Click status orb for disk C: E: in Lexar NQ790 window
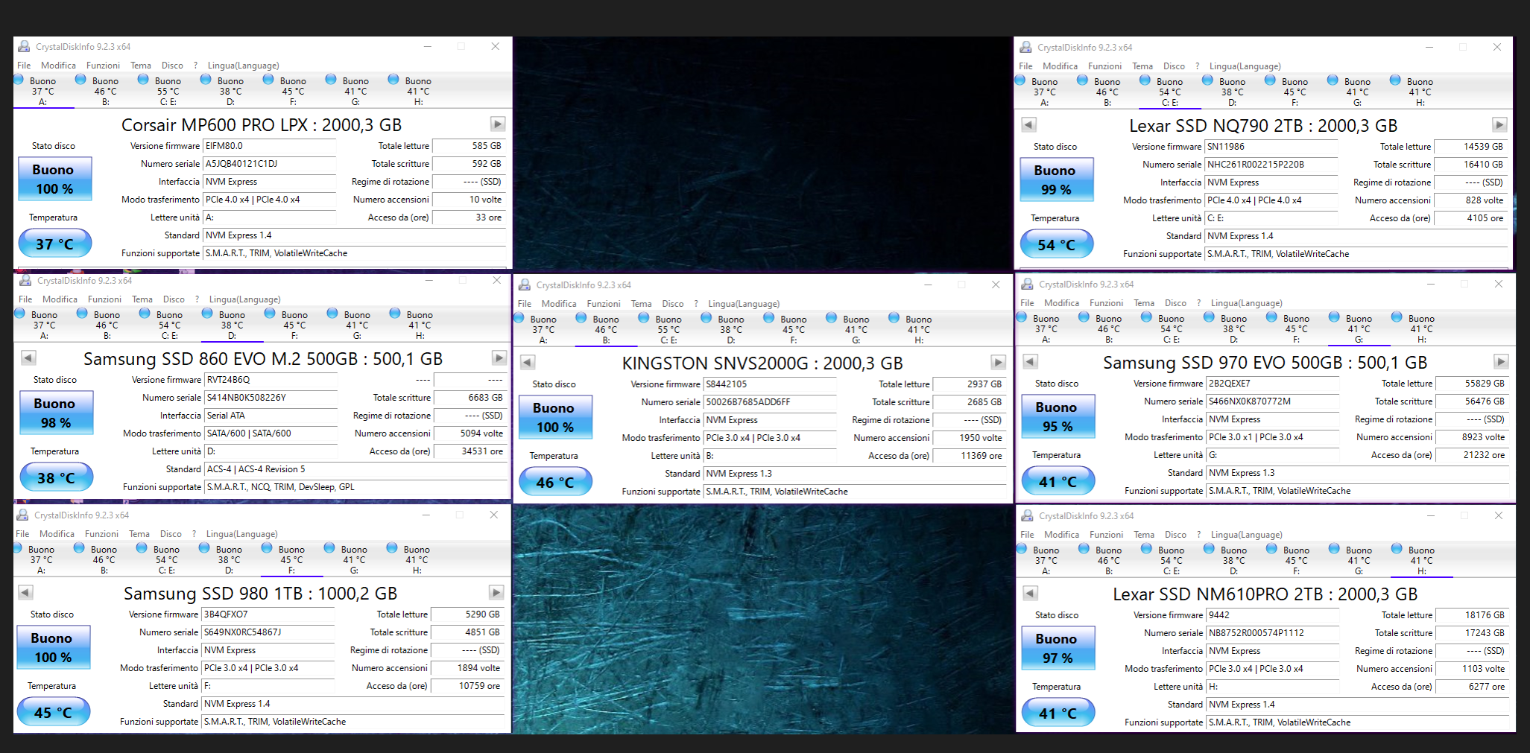This screenshot has width=1530, height=753. 1145,80
